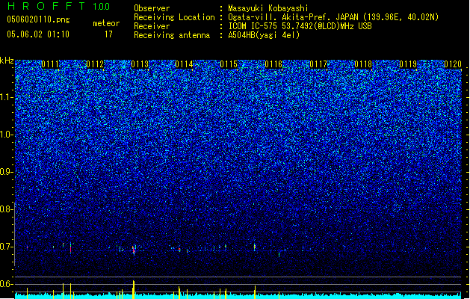Click the 0113 time marker
The image size is (470, 299).
coord(140,64)
